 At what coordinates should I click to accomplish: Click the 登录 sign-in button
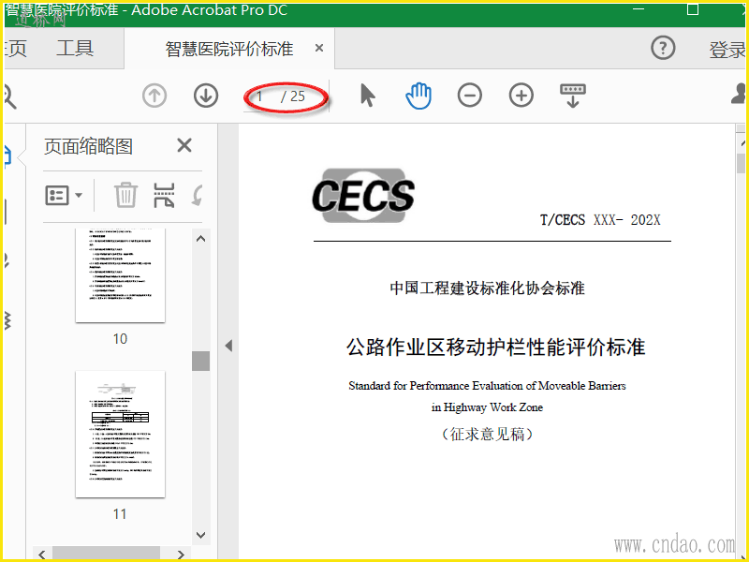(x=727, y=50)
